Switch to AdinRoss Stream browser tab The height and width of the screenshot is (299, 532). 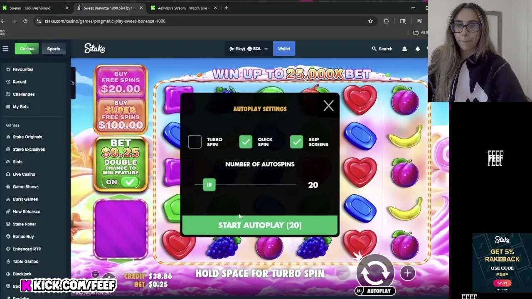pos(183,8)
